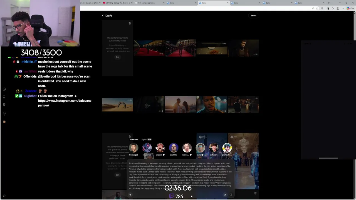The width and height of the screenshot is (356, 200).
Task: Select the sama character avatar
Action: (x=200, y=148)
